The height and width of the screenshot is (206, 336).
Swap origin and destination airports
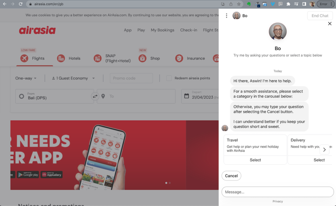point(95,96)
